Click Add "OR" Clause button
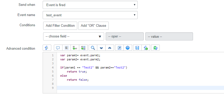The width and height of the screenshot is (224, 96). 93,26
